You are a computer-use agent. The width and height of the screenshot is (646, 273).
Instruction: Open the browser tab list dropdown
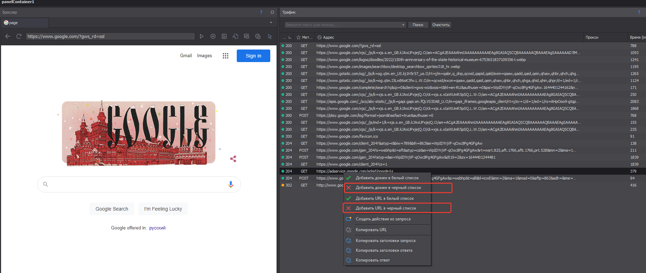coord(271,23)
